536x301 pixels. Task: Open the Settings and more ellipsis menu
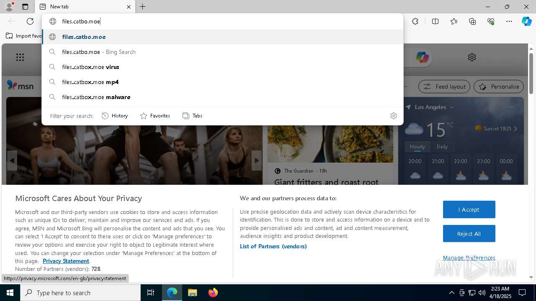[509, 21]
